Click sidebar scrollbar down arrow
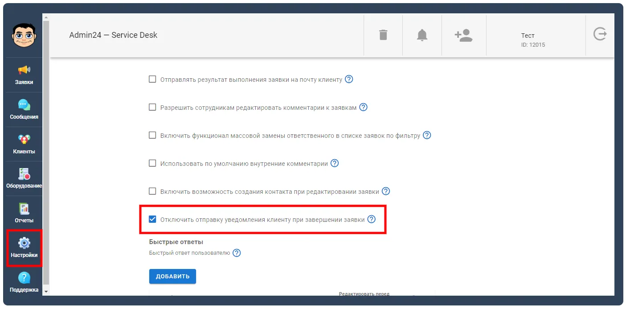Screen dimensions: 626x309 46,292
